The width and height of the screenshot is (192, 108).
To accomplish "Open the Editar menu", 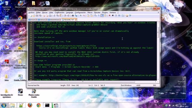I will click(x=38, y=13).
